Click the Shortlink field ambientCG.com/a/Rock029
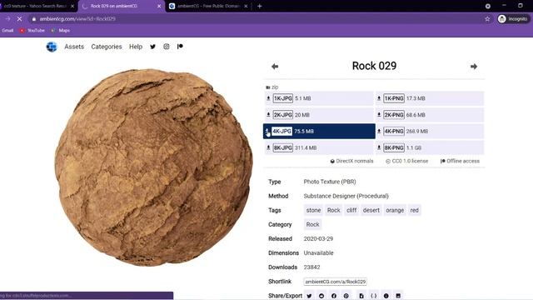The height and width of the screenshot is (300, 533). [335, 282]
